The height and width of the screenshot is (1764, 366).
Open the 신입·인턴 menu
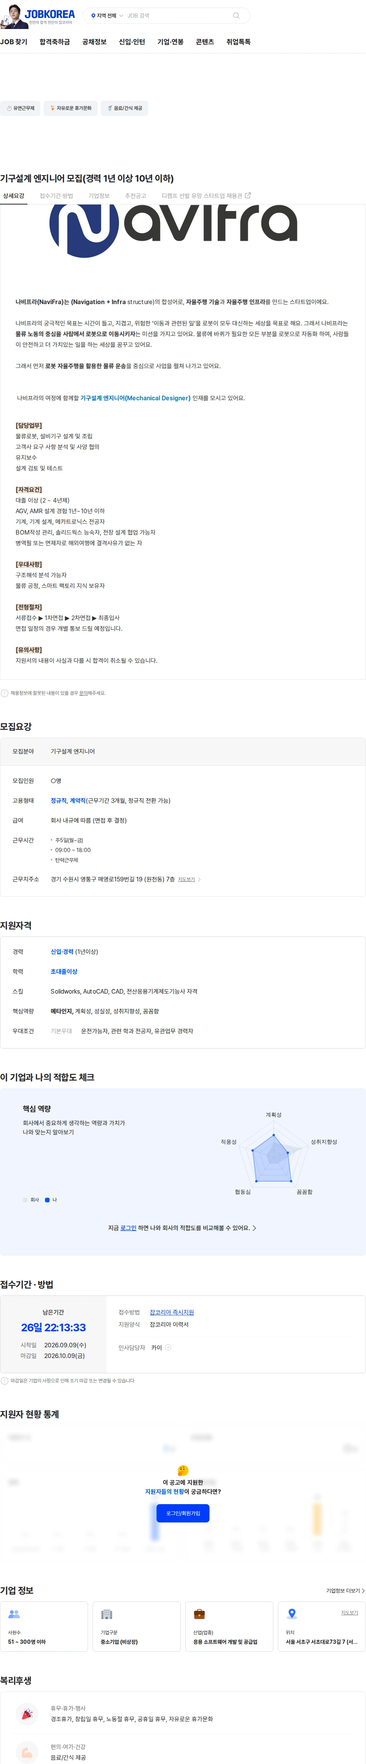(x=132, y=42)
